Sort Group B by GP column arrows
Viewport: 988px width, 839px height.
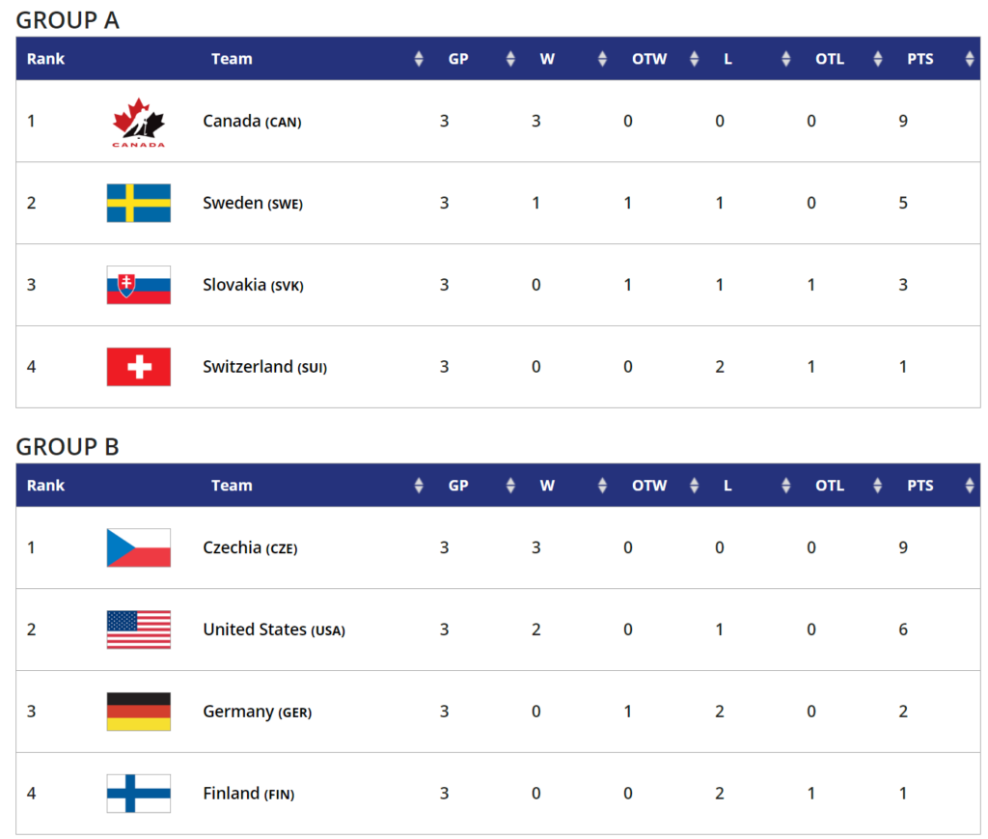click(510, 486)
